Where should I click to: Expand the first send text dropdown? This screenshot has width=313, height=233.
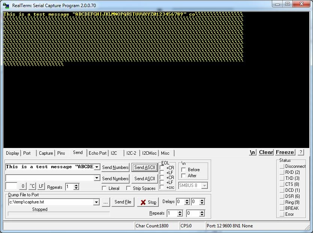[x=97, y=167]
